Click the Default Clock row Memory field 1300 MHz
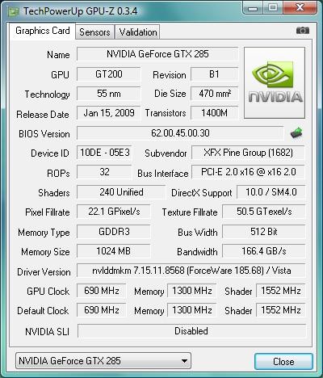 coord(191,310)
